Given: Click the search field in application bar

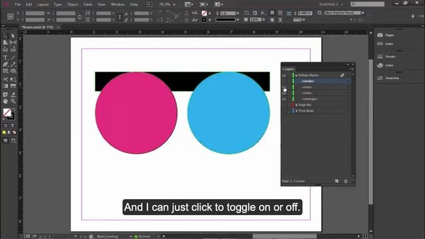Looking at the screenshot, I should point(367,4).
